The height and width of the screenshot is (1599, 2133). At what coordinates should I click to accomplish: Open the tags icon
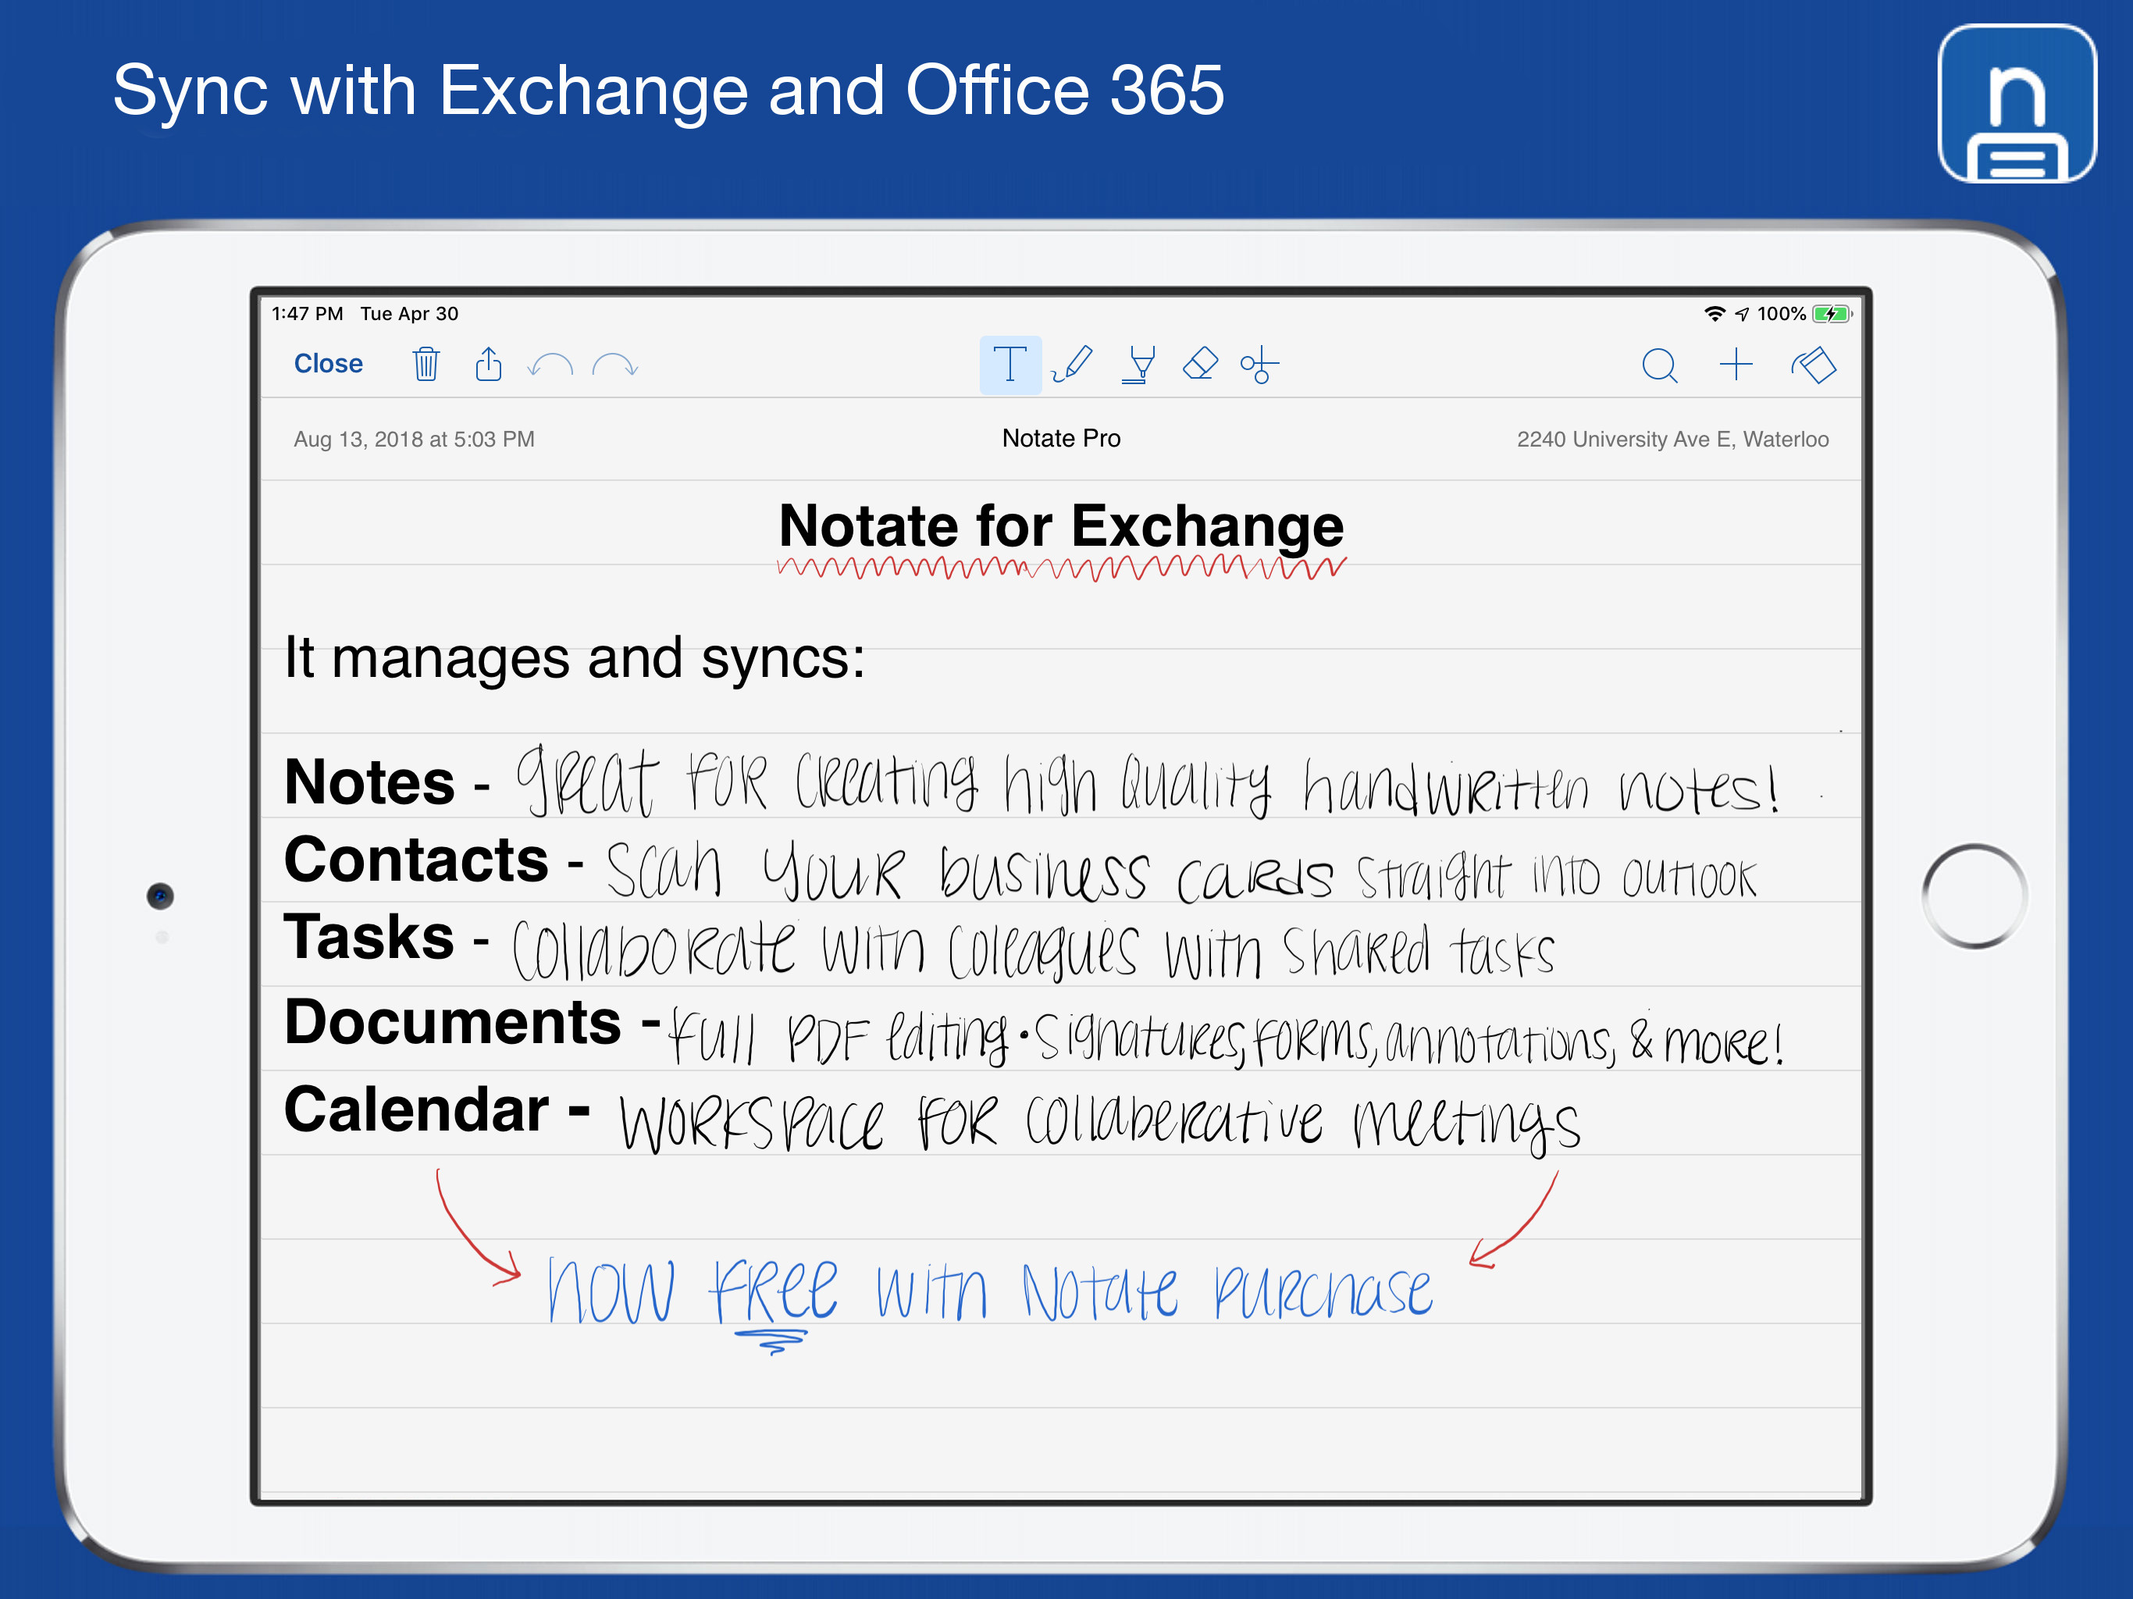coord(1813,365)
